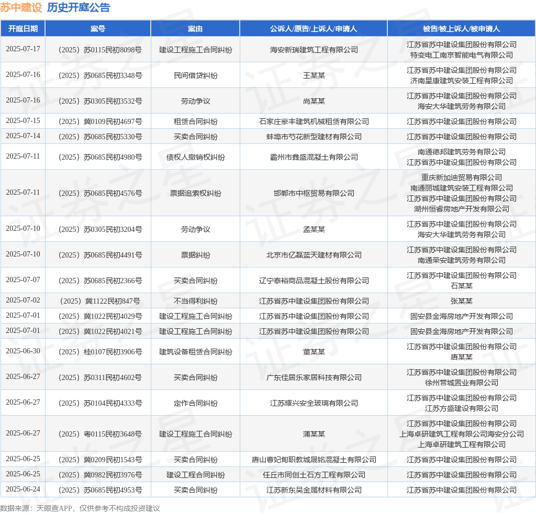
Task: Click plaintiff 尚某某
Action: pos(314,101)
